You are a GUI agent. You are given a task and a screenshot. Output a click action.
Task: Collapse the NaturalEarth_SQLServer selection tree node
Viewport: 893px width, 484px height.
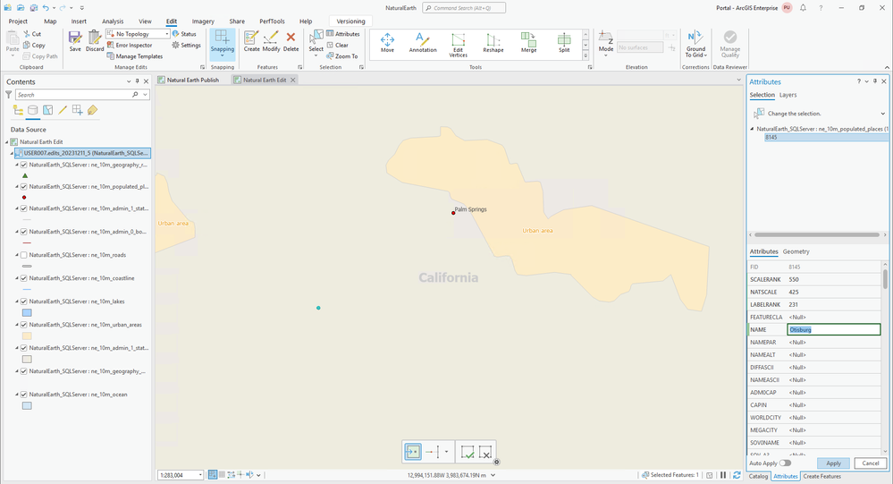(x=753, y=129)
